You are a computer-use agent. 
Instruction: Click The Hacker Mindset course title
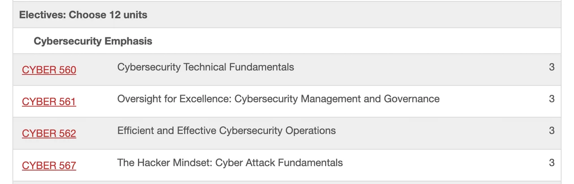pos(230,163)
